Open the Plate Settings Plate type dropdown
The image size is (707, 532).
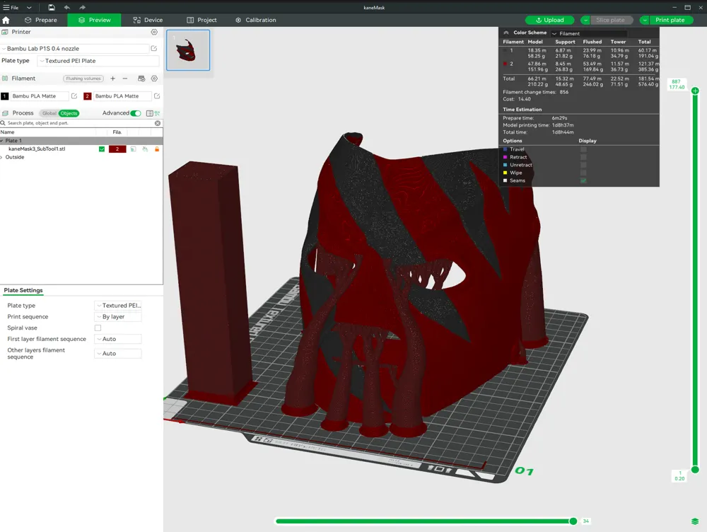coord(118,306)
